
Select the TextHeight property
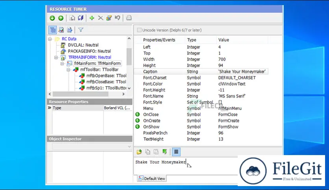click(153, 139)
